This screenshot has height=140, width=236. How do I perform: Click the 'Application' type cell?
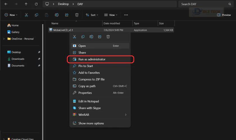coord(140,30)
